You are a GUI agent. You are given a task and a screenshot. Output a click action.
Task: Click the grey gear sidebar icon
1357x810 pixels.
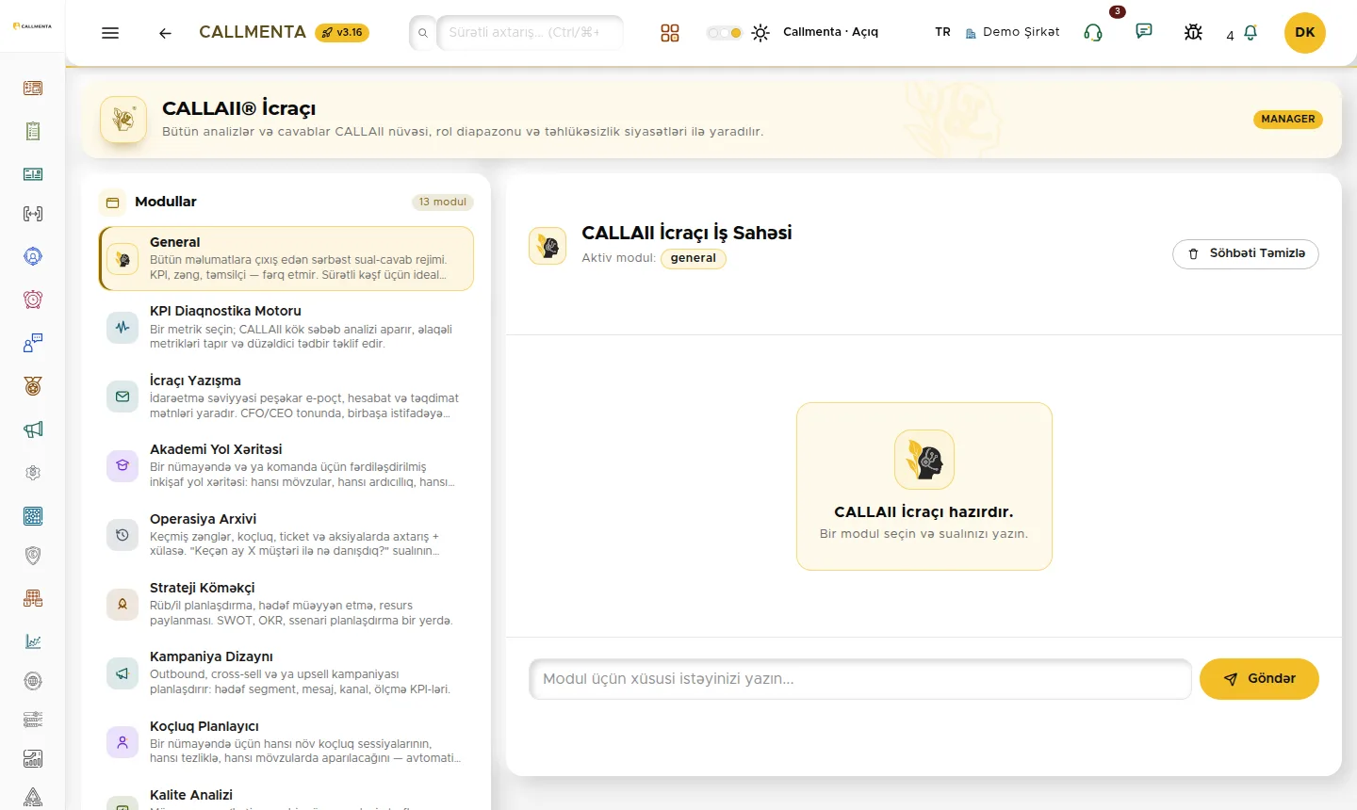(33, 473)
